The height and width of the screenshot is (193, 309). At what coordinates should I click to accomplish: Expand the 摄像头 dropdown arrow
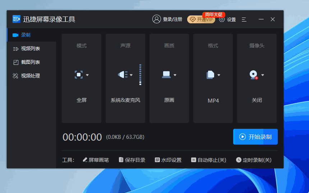(x=263, y=75)
